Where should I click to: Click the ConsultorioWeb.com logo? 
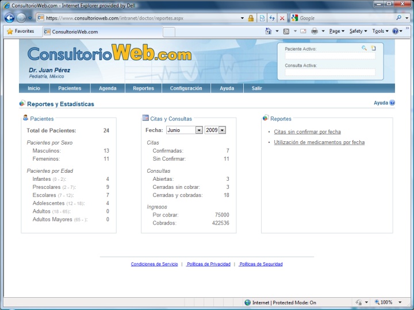pyautogui.click(x=109, y=53)
